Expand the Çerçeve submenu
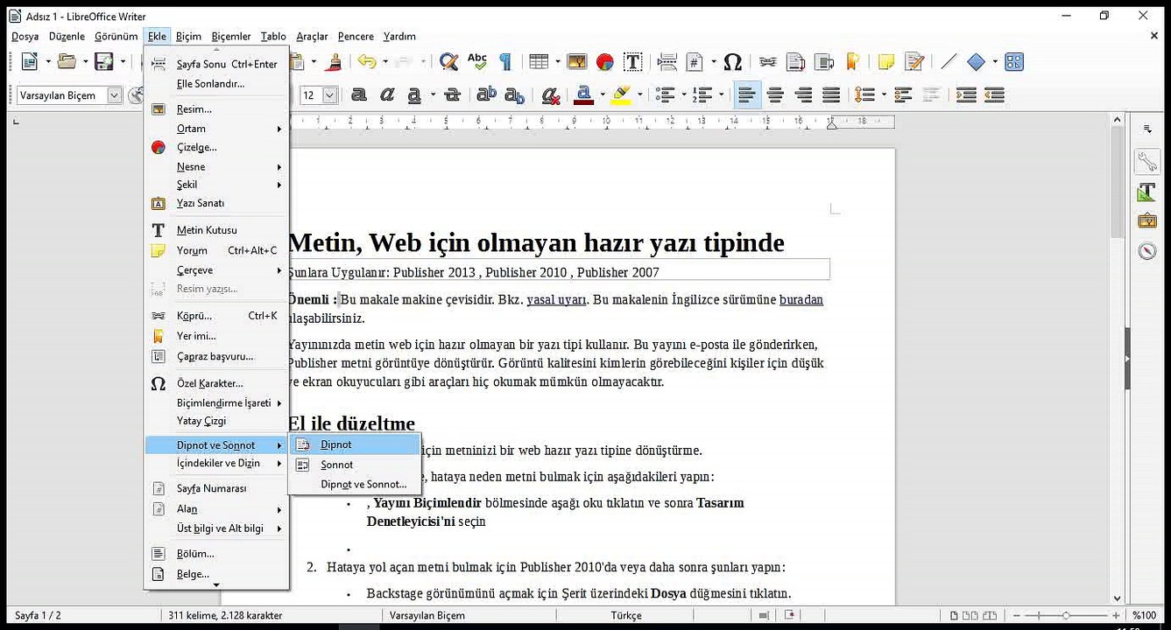1171x630 pixels. point(216,270)
